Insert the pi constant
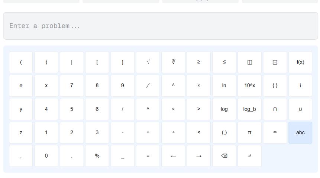This screenshot has width=320, height=178. point(249,132)
